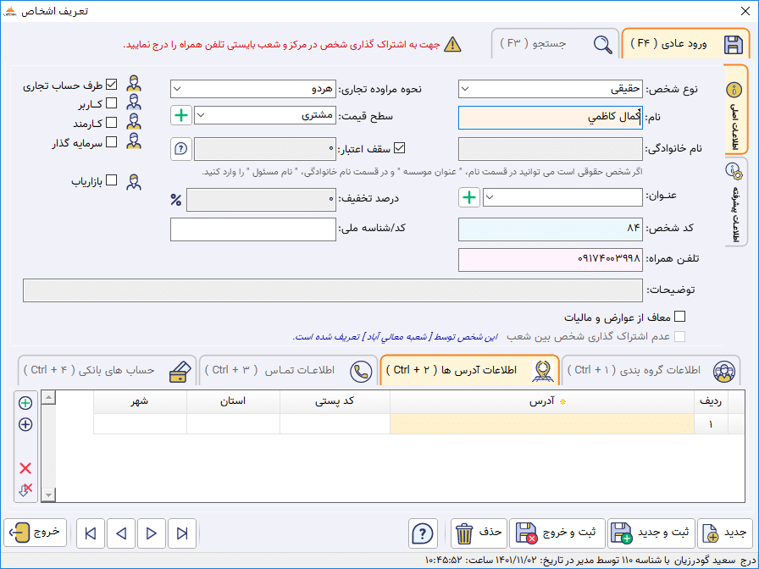This screenshot has height=569, width=759.
Task: Go to the first record
Action: (91, 533)
